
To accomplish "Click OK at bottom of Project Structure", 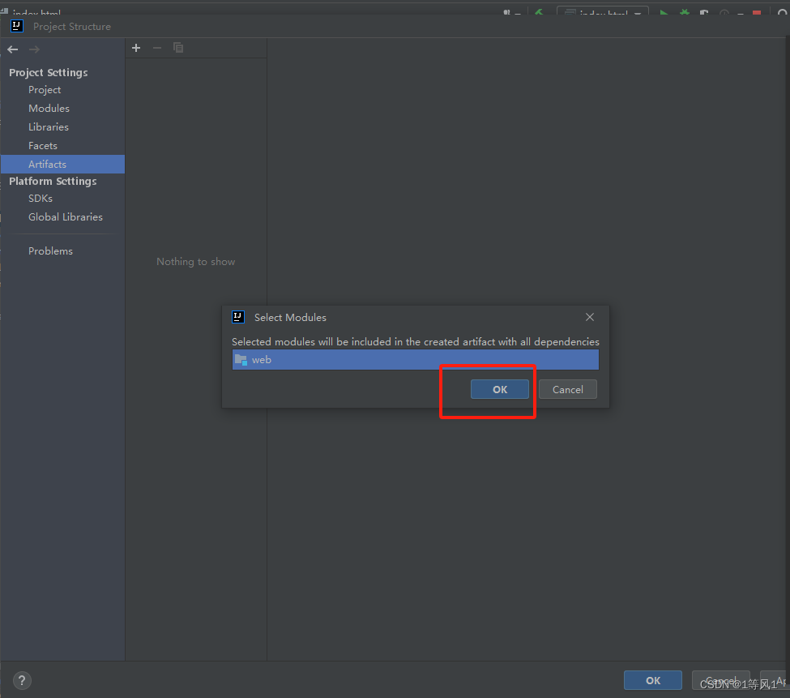I will (653, 680).
